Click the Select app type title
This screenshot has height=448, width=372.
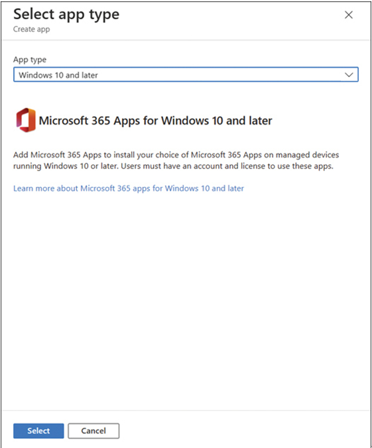[66, 15]
